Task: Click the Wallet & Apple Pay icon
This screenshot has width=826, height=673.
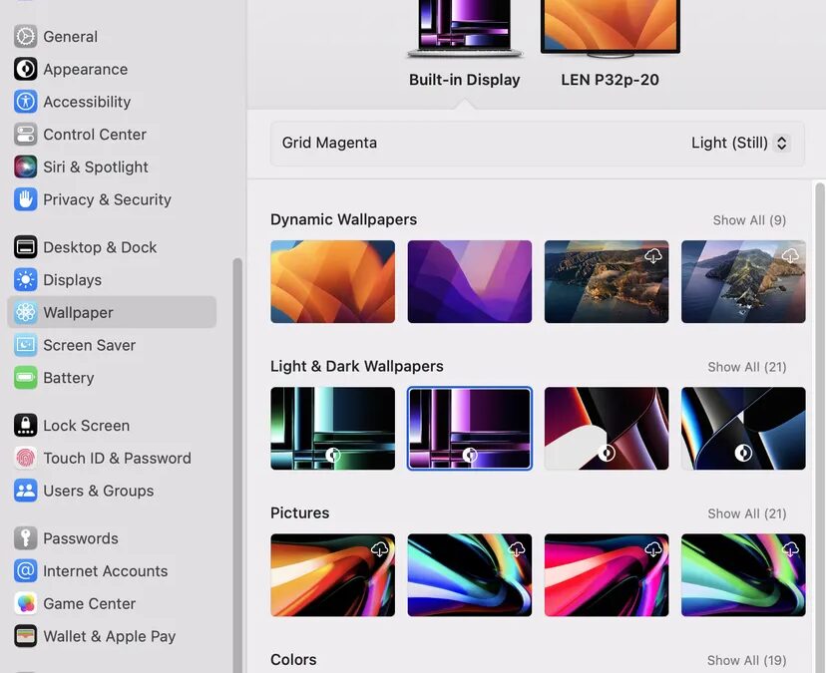Action: click(x=26, y=636)
